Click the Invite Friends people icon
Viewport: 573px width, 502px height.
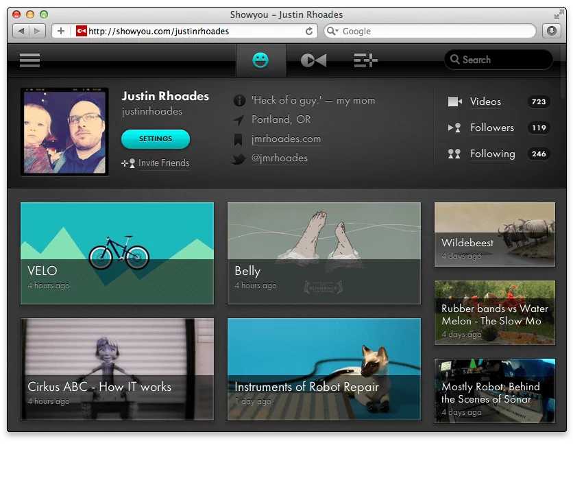[x=128, y=163]
